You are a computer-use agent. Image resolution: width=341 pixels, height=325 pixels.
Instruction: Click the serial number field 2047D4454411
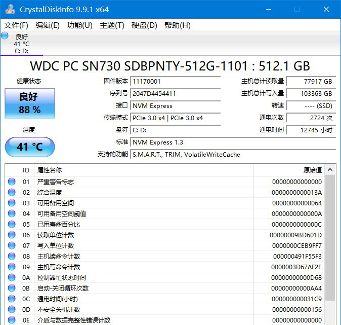click(x=175, y=93)
